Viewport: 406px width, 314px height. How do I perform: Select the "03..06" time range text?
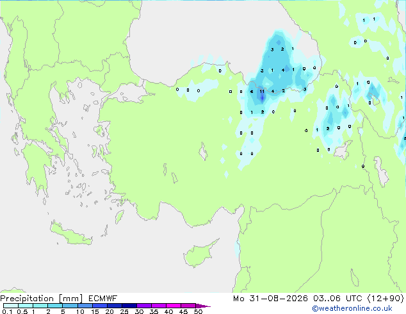coord(327,299)
